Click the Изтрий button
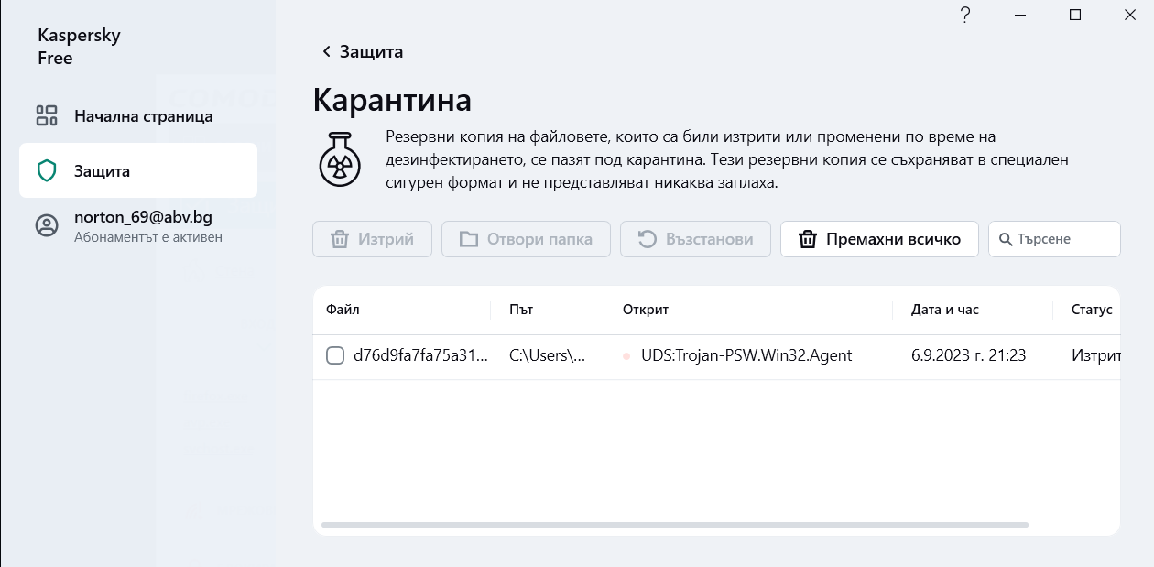The image size is (1154, 567). 373,239
